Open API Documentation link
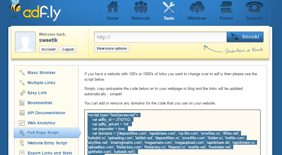The image size is (282, 155). point(46,113)
